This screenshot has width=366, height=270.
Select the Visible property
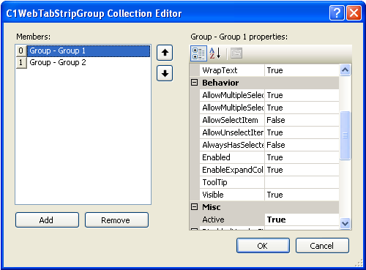(x=232, y=195)
